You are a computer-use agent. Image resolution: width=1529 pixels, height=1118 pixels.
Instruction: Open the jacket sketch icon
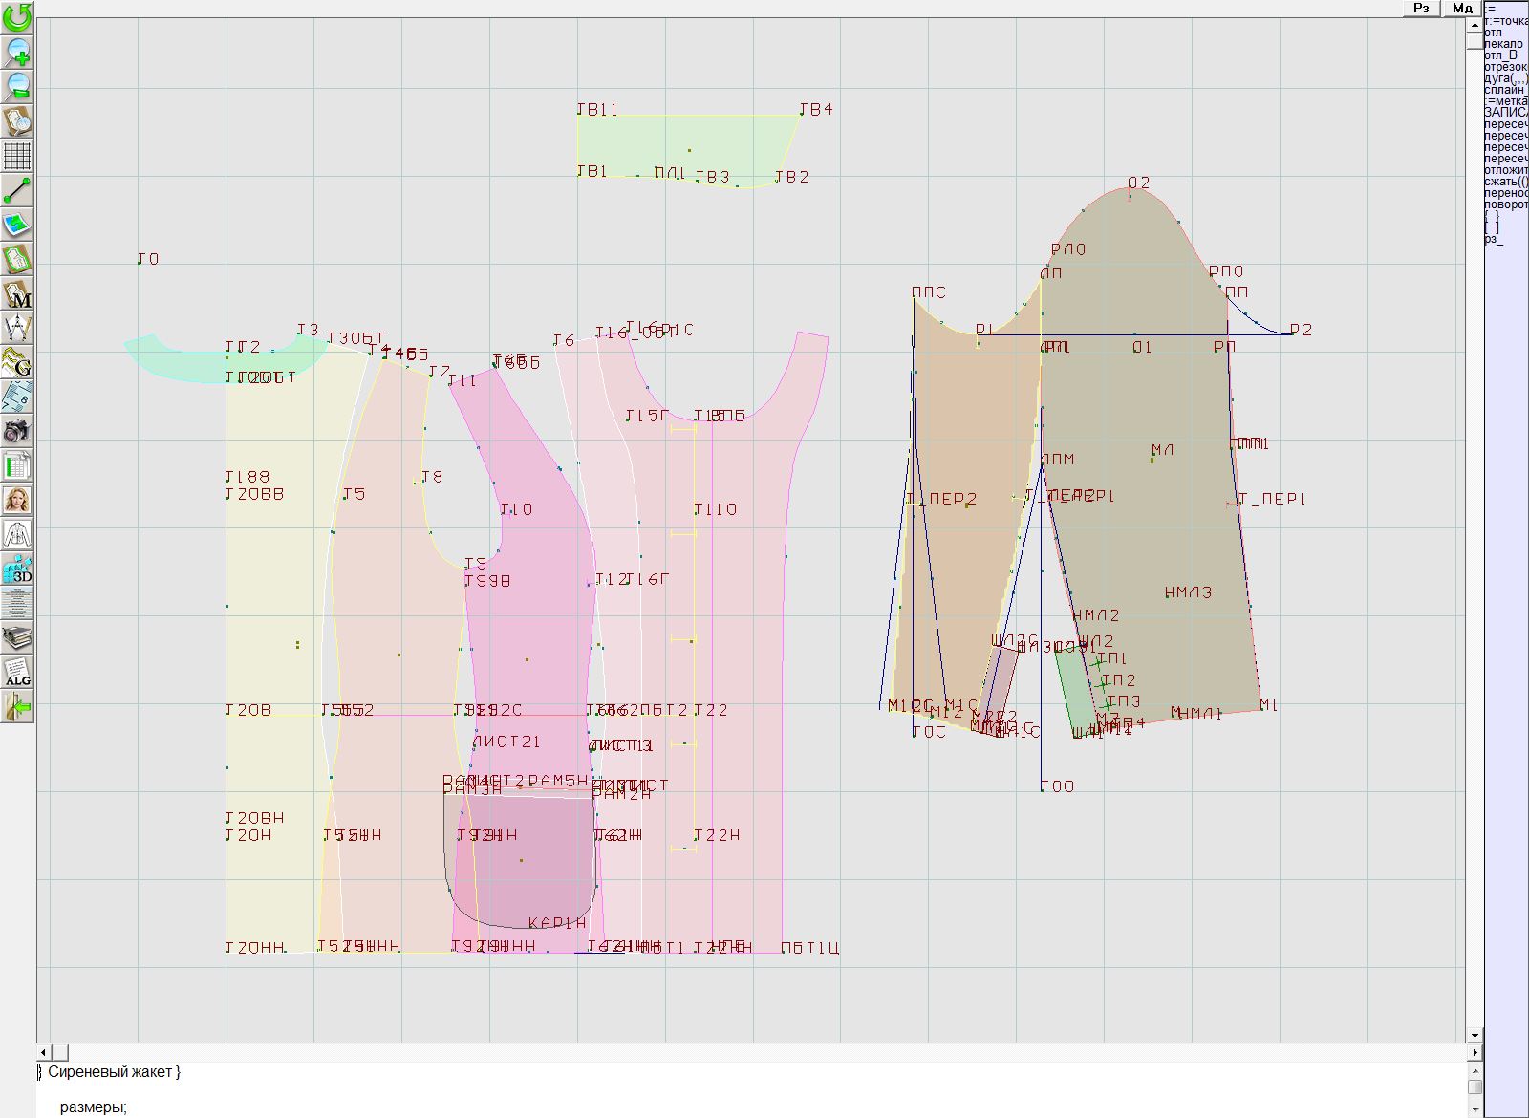coord(17,534)
